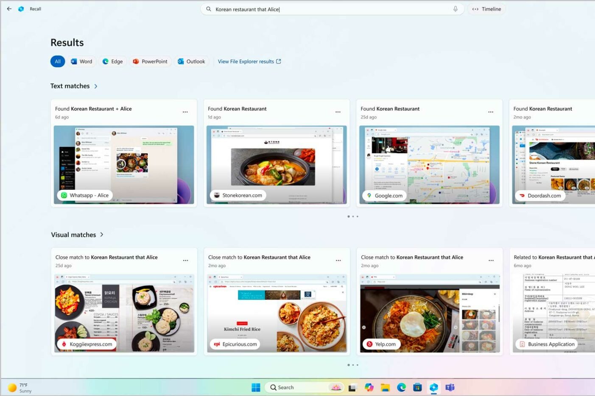595x396 pixels.
Task: Open Microsoft Teams from taskbar
Action: click(x=450, y=388)
